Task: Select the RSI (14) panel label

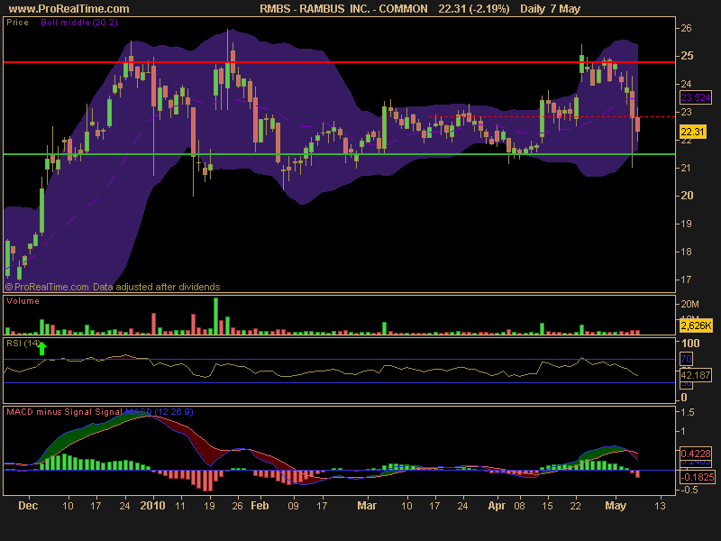Action: click(x=23, y=344)
